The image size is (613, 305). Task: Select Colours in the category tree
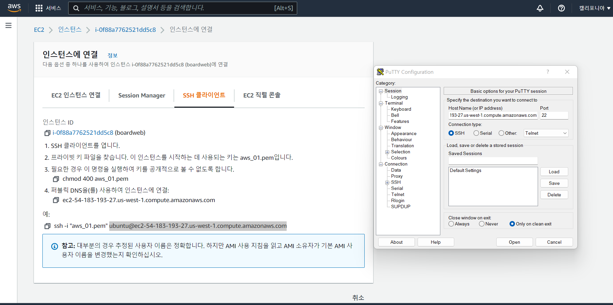pyautogui.click(x=399, y=158)
